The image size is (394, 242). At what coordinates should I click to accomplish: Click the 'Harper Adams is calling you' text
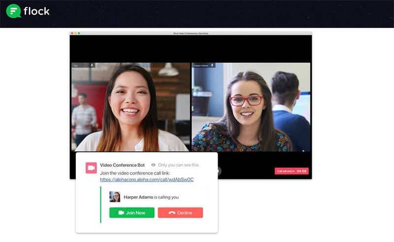click(x=151, y=197)
